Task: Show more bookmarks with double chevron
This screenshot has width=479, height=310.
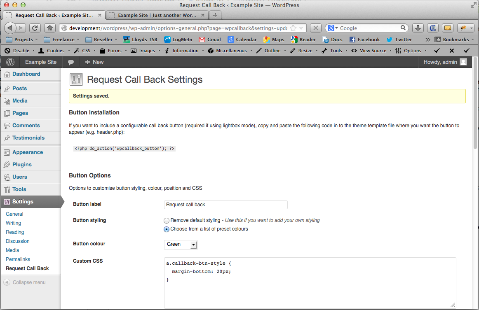Action: (428, 40)
